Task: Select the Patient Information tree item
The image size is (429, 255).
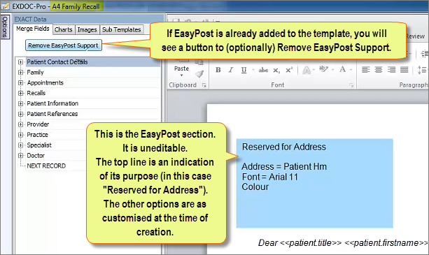Action: click(52, 103)
